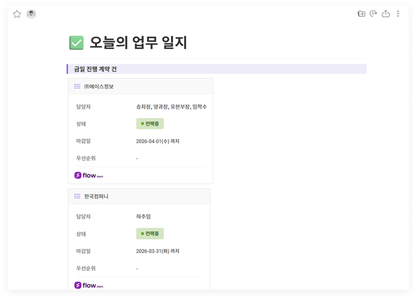Click the share/export icon
This screenshot has height=299, width=417.
[386, 14]
